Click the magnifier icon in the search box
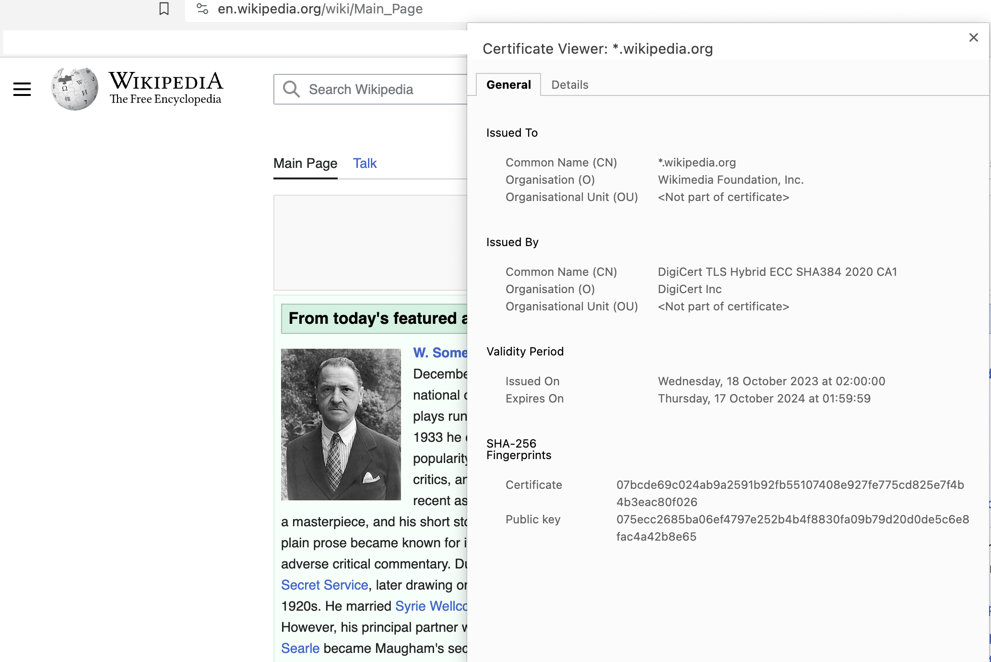 coord(291,89)
